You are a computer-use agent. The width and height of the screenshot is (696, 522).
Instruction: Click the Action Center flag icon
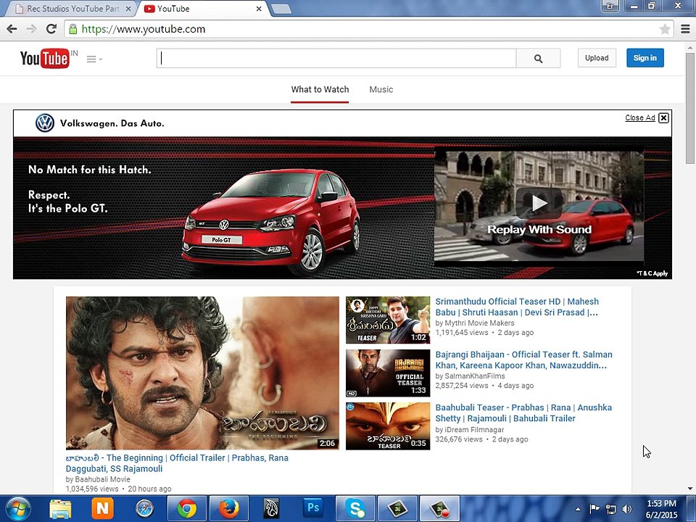point(594,509)
